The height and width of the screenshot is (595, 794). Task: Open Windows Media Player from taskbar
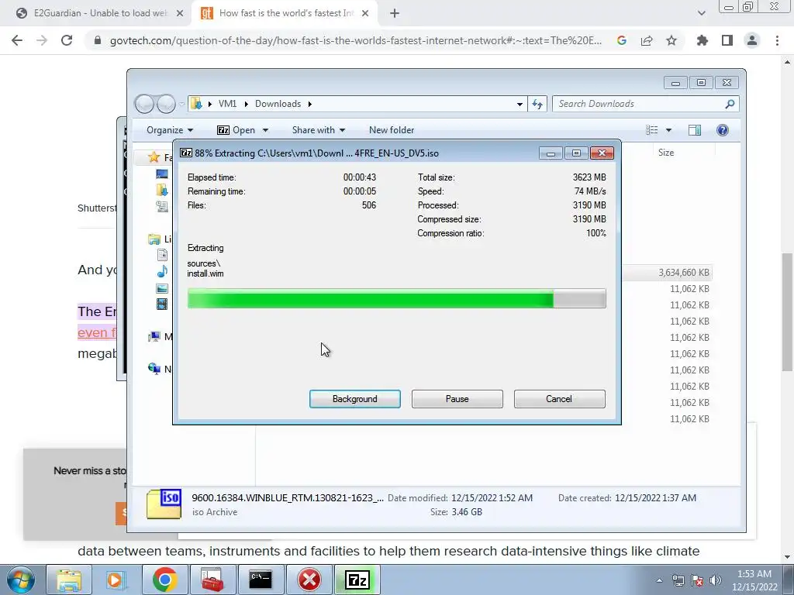point(116,580)
